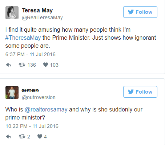Click the @RealTeresaMay handle
The height and width of the screenshot is (145, 165).
click(42, 17)
